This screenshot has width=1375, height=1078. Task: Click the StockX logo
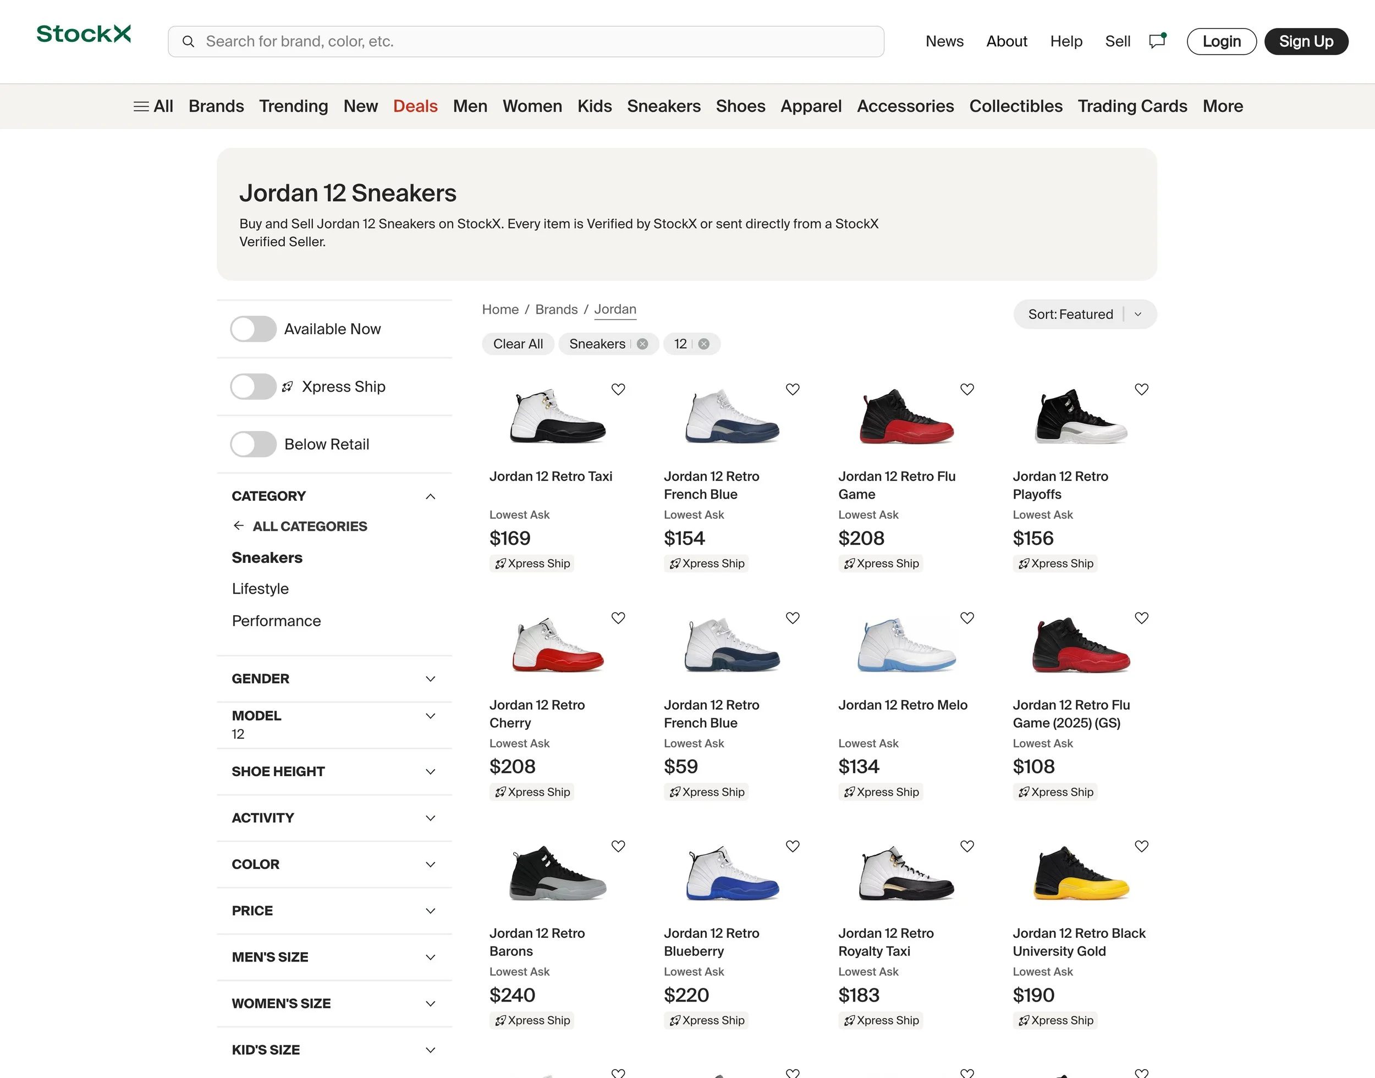[84, 34]
